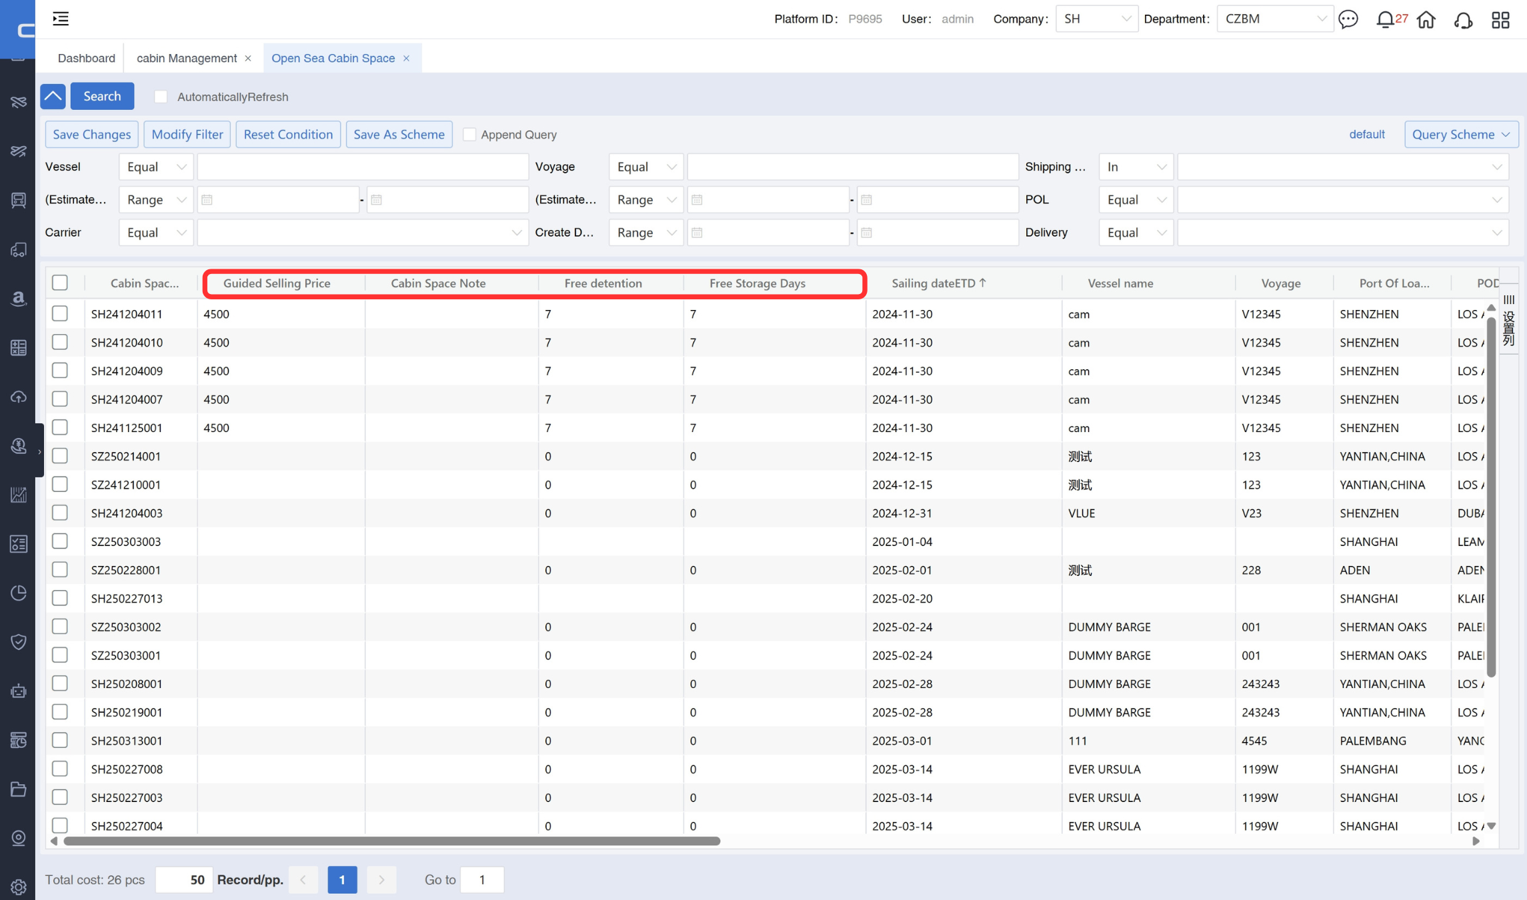
Task: Go to home icon in header
Action: (1426, 19)
